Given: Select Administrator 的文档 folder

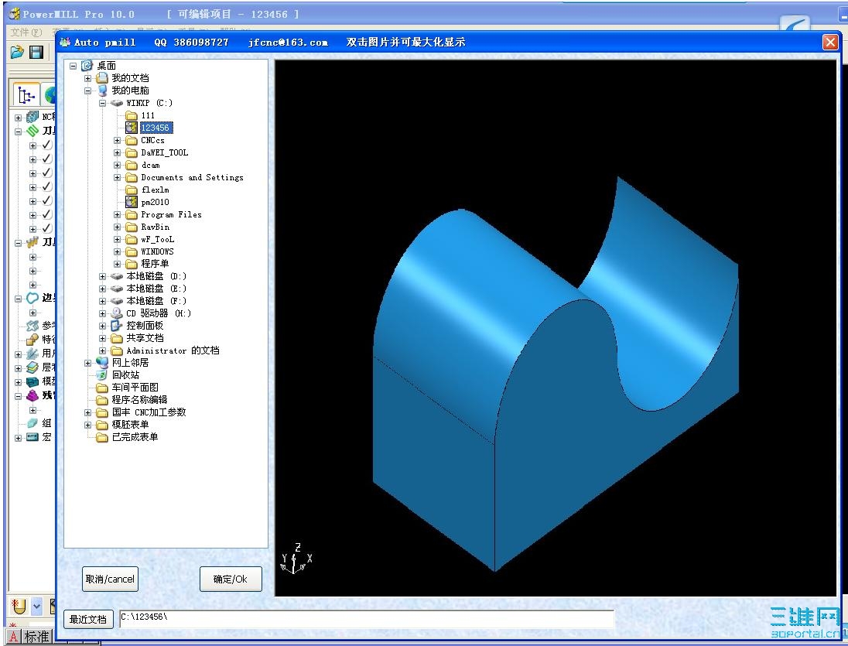Looking at the screenshot, I should pos(173,350).
